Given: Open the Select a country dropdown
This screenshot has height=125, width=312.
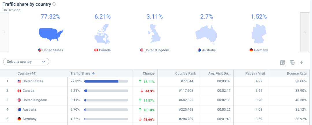Looking at the screenshot, I should 26,62.
